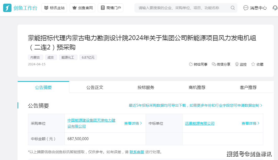Click the search magnifier icon
Image resolution: width=278 pixels, height=160 pixels.
click(232, 8)
